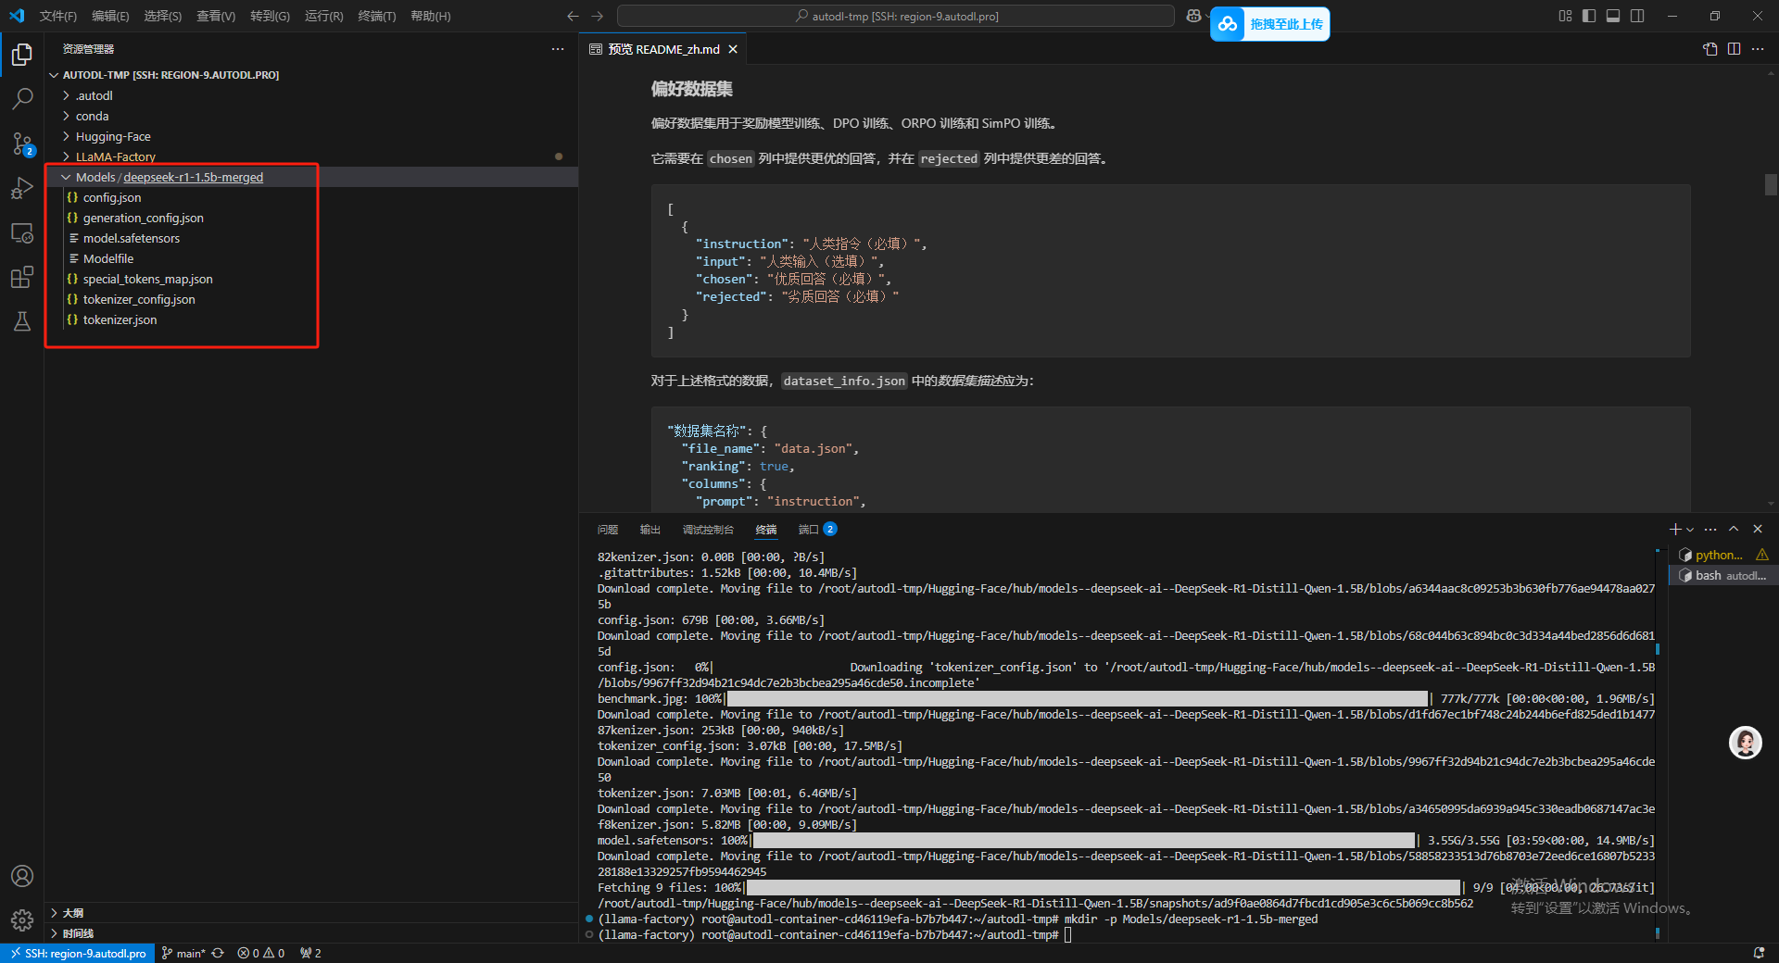Open the Extensions view

point(22,277)
